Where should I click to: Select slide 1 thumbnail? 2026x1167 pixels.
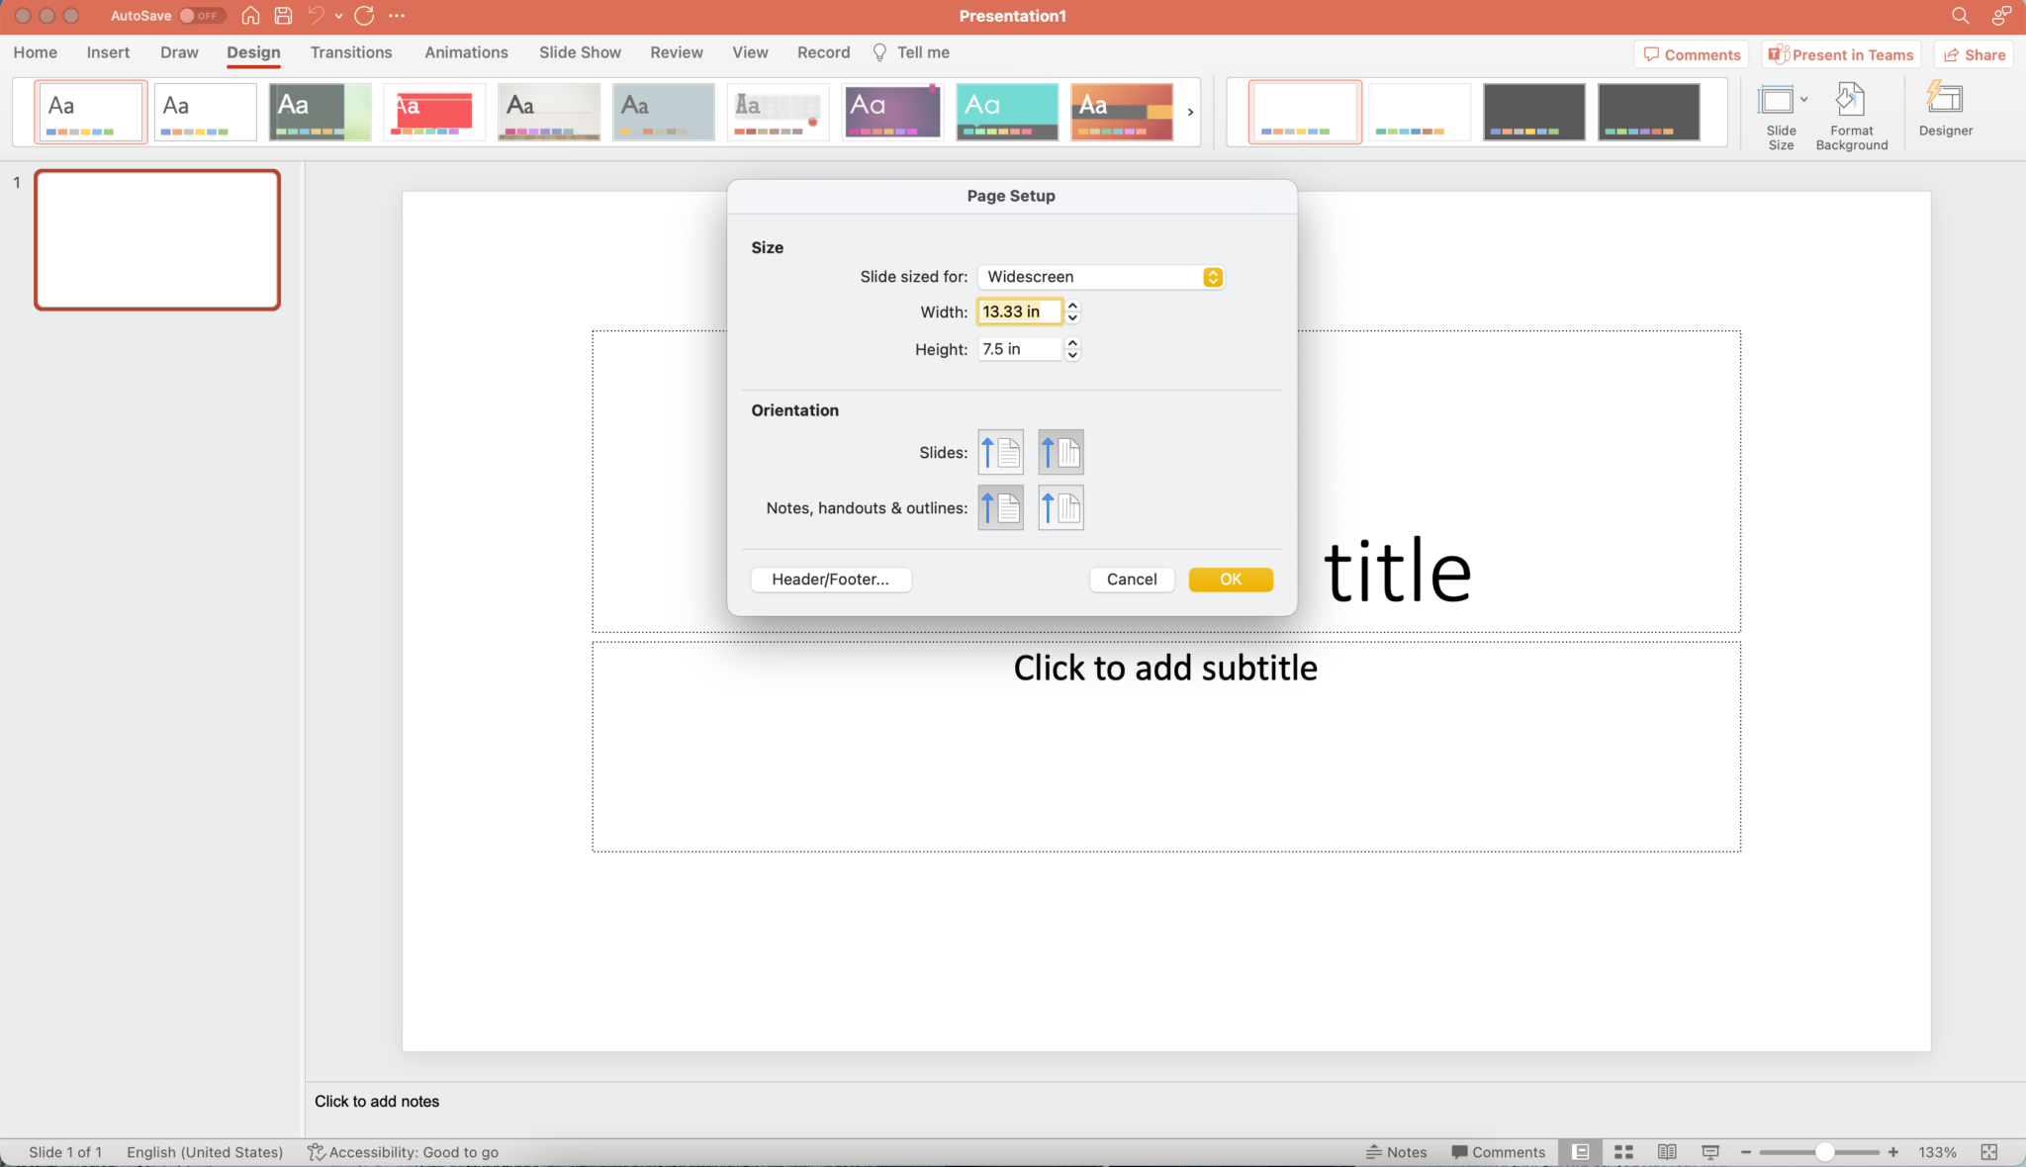156,239
